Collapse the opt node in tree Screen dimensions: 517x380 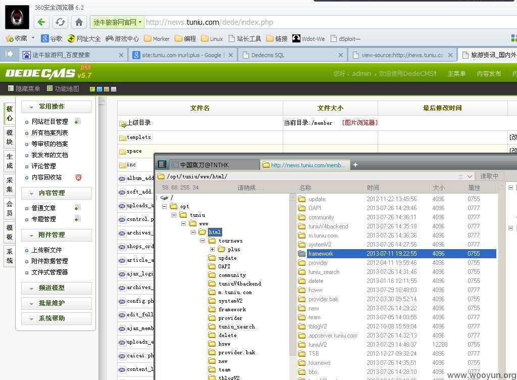[x=164, y=206]
